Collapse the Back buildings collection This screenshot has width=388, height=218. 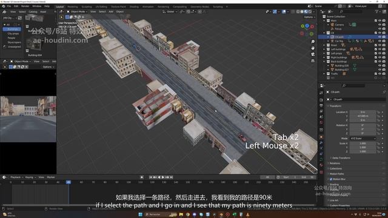(x=324, y=62)
